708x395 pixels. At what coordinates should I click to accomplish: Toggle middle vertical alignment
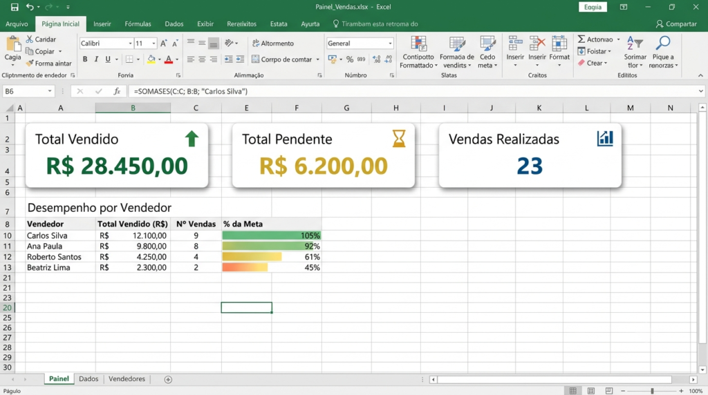[202, 43]
